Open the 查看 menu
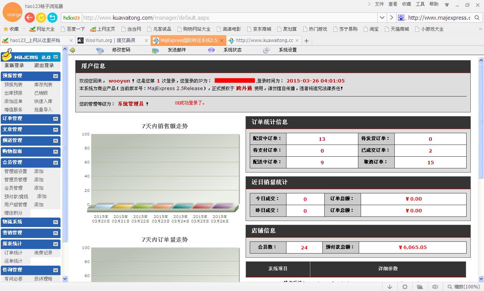The width and height of the screenshot is (484, 291). coord(393,4)
